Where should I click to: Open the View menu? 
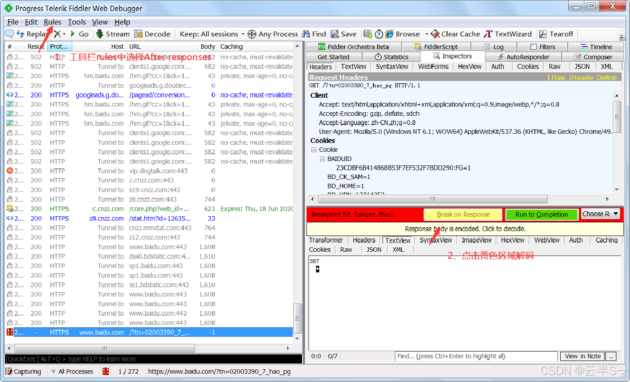click(100, 22)
